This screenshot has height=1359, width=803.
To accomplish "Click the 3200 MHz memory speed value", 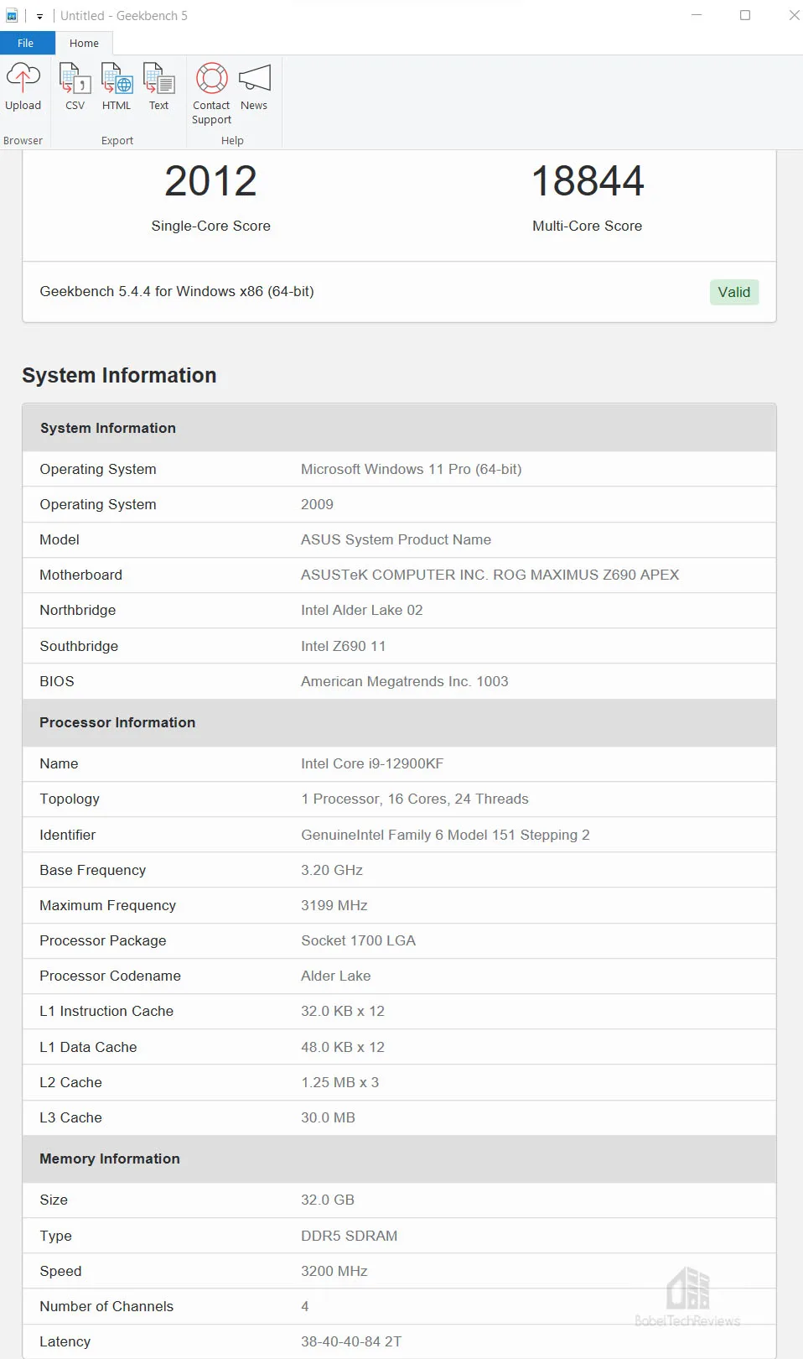I will coord(334,1271).
